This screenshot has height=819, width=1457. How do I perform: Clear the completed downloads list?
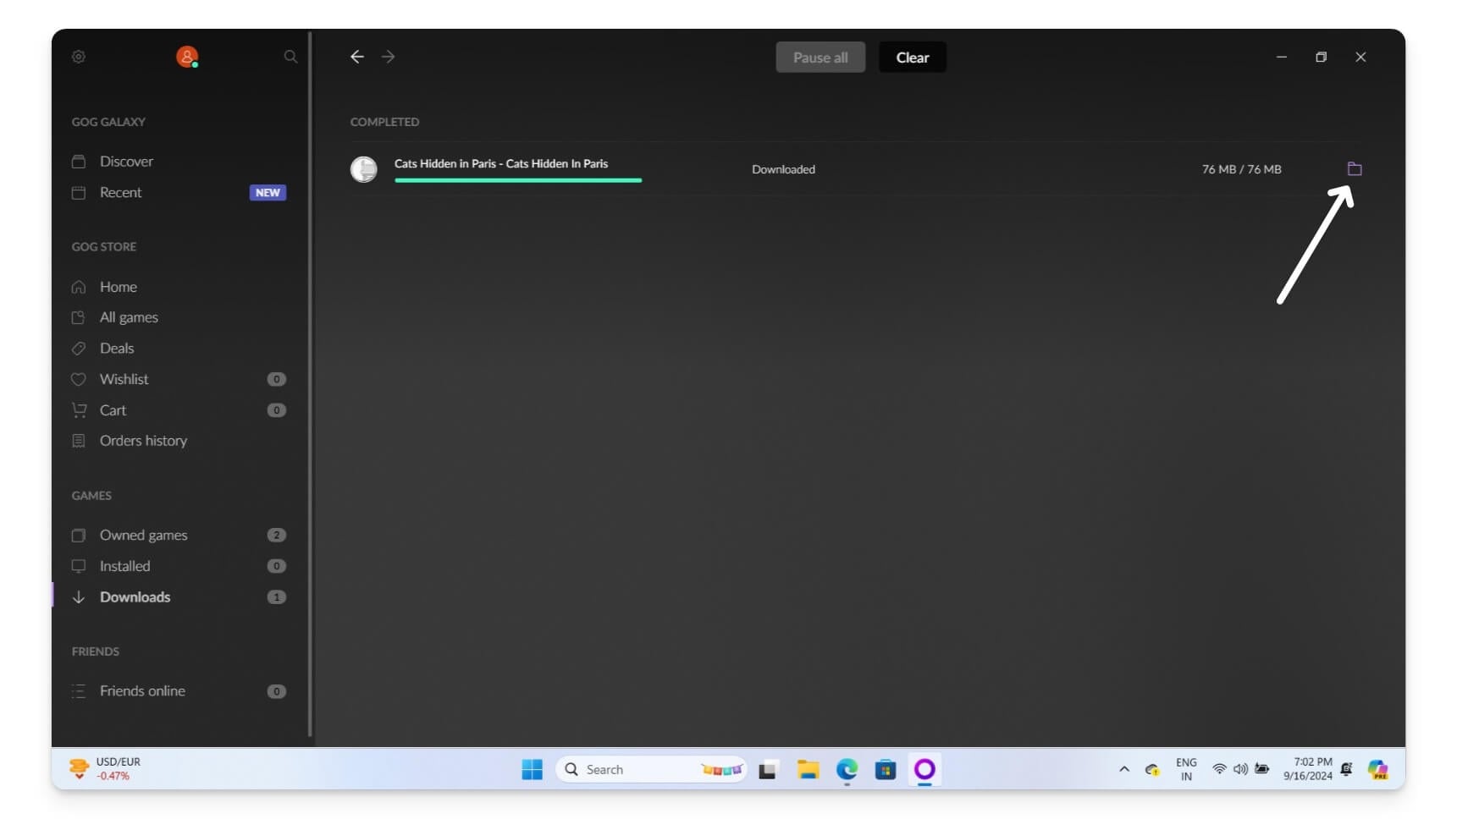pos(913,58)
